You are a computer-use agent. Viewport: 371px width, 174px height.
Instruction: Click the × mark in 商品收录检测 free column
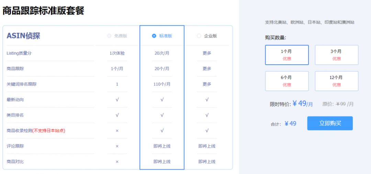tap(117, 131)
